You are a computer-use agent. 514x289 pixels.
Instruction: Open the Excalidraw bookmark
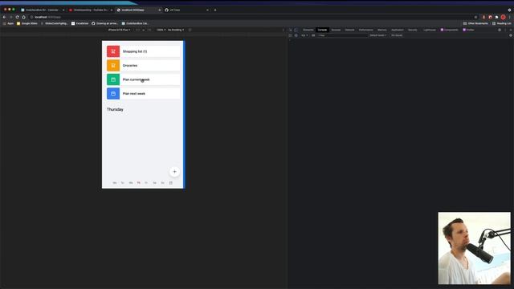[x=80, y=23]
